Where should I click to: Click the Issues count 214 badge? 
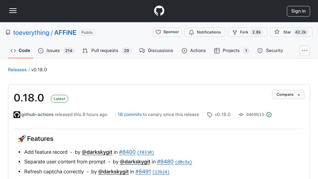[x=69, y=51]
